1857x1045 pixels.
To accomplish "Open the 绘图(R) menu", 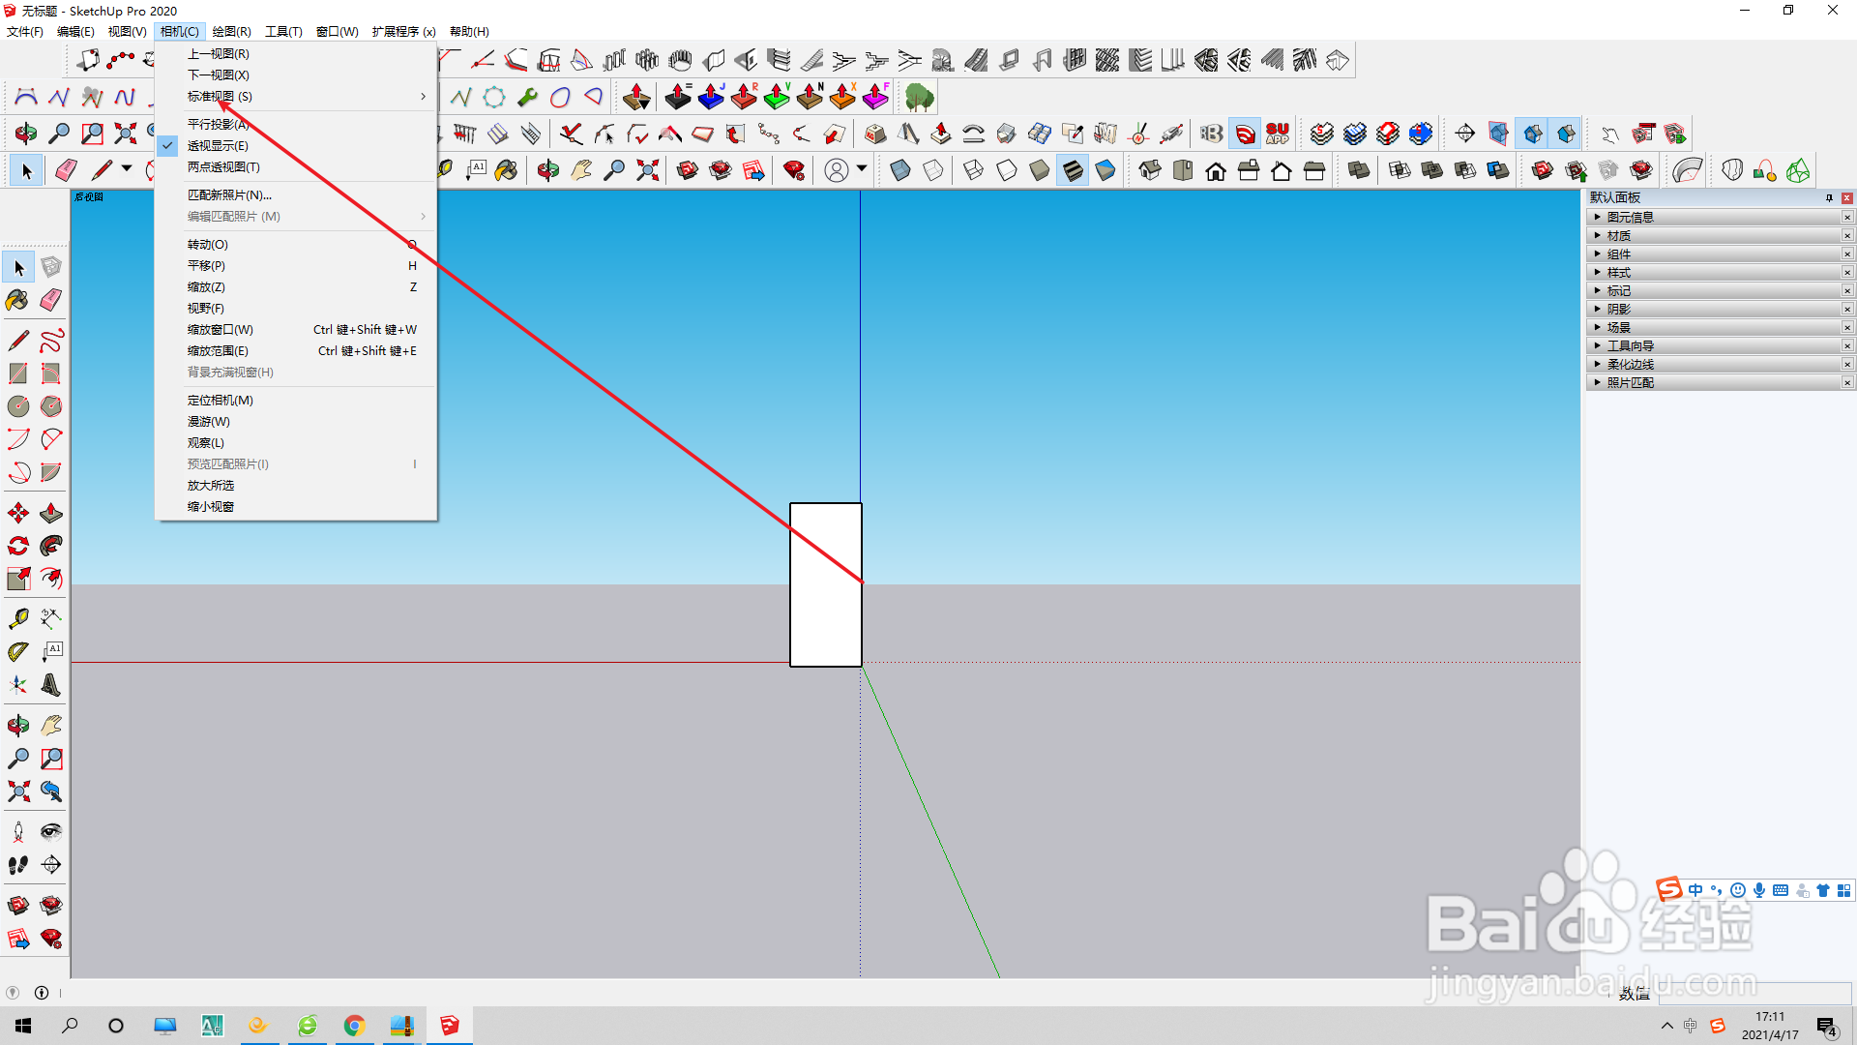I will pos(231,32).
